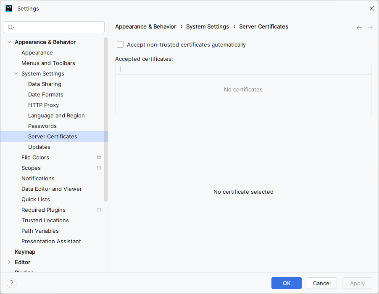This screenshot has width=379, height=294.
Task: Go to Trusted Locations settings
Action: pos(45,220)
